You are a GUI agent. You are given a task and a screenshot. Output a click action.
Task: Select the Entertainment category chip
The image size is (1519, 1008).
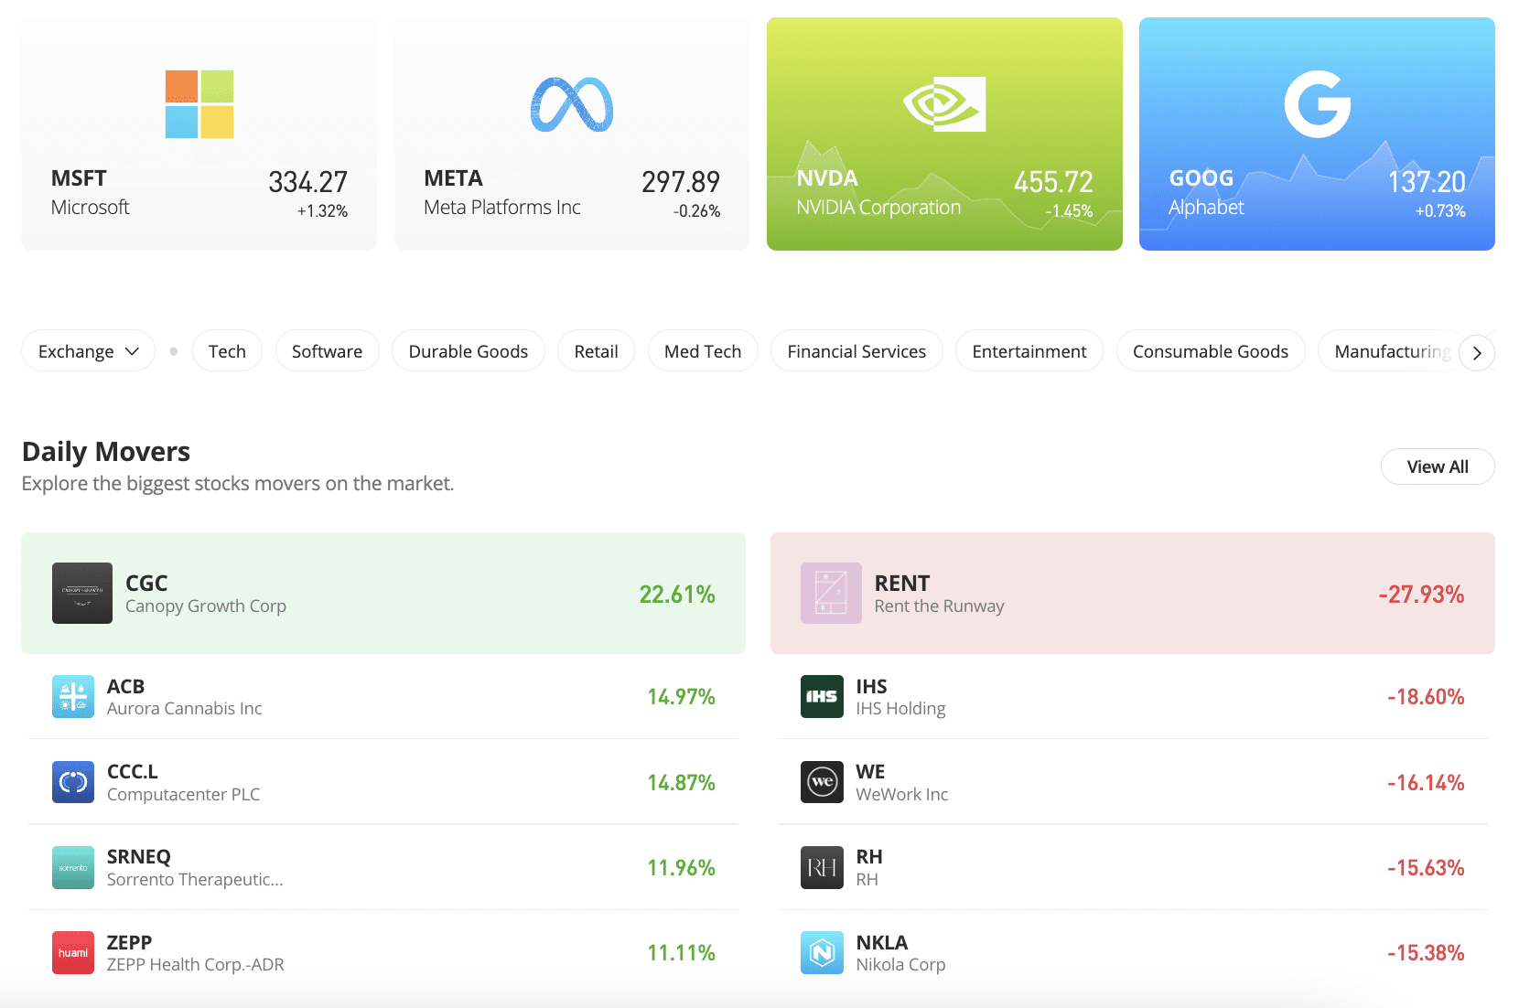1029,351
